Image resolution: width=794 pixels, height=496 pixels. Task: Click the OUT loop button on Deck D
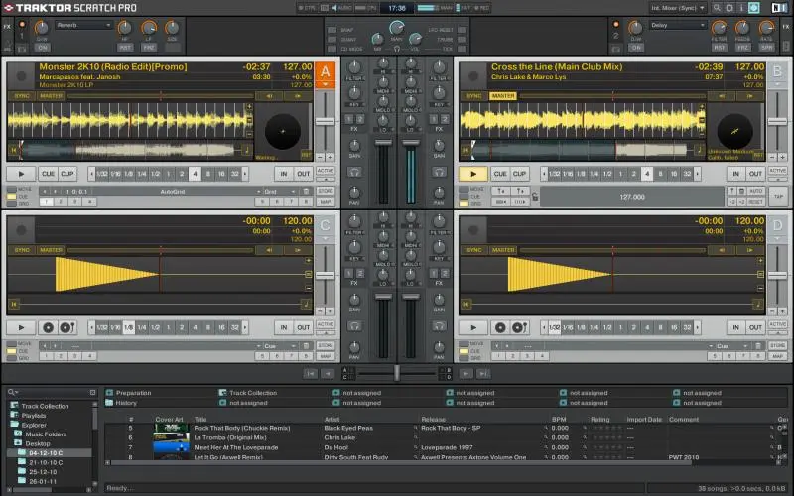pos(756,326)
